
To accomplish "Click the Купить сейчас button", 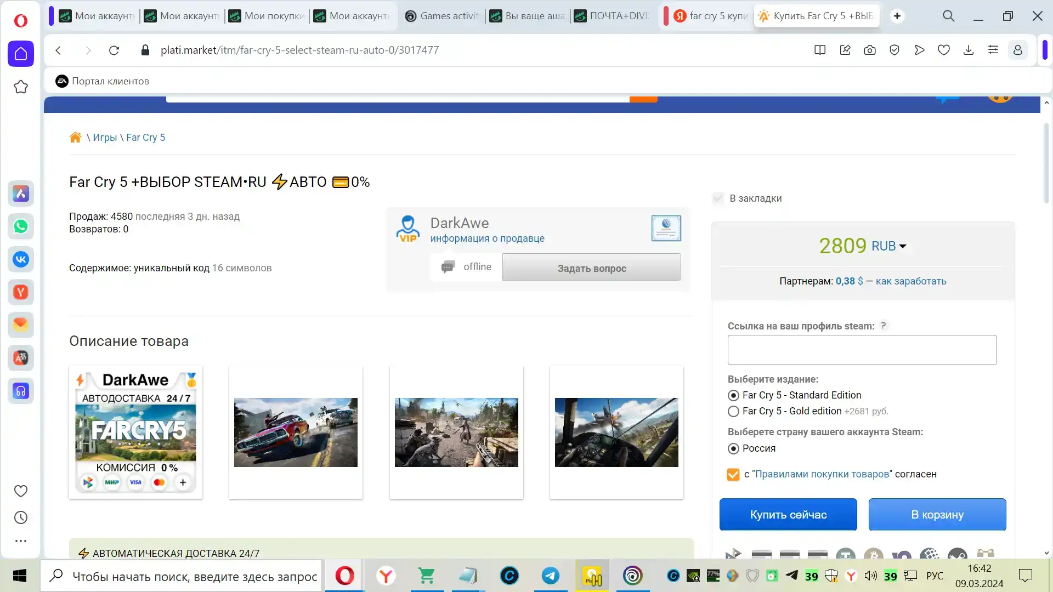I will 788,515.
